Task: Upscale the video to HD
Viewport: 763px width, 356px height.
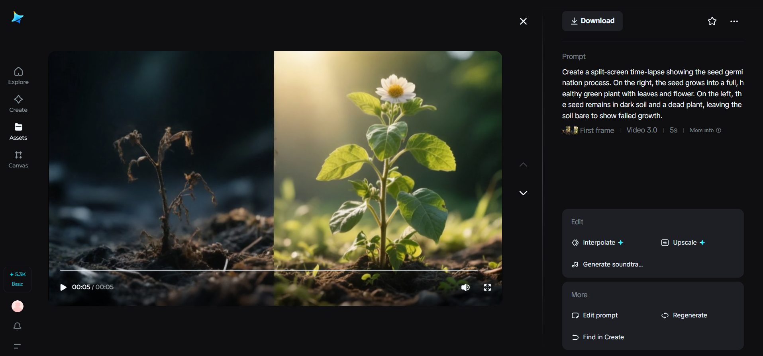Action: tap(684, 243)
